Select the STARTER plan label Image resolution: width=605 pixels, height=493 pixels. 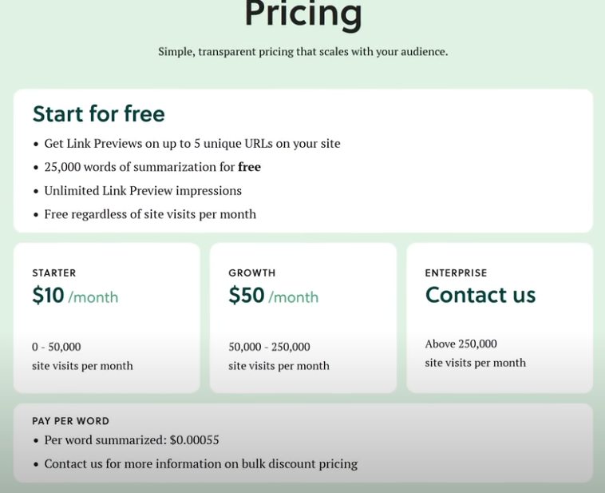coord(54,273)
